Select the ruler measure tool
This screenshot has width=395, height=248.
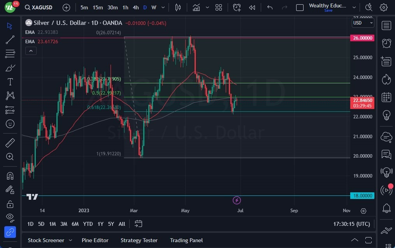click(x=10, y=142)
